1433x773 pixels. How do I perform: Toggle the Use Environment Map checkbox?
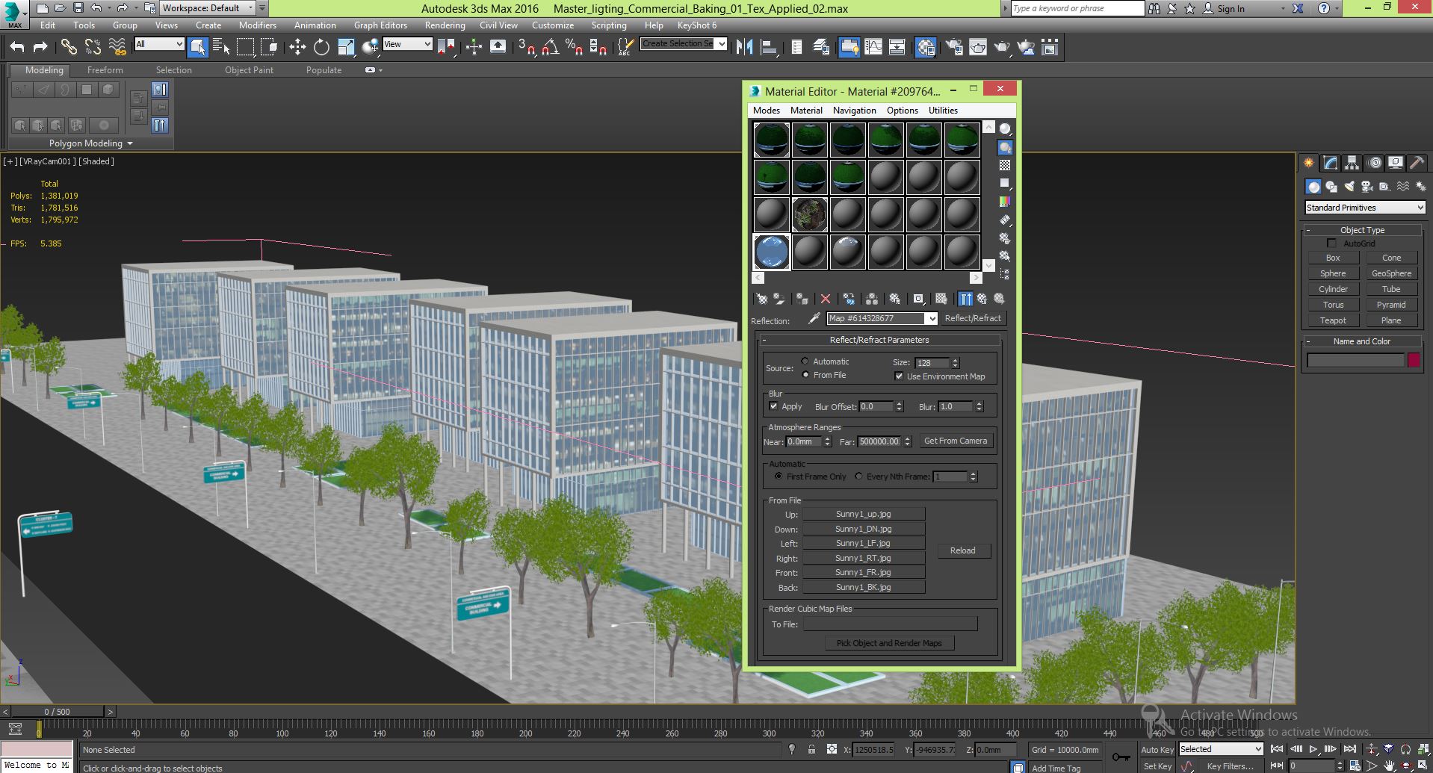[x=899, y=376]
